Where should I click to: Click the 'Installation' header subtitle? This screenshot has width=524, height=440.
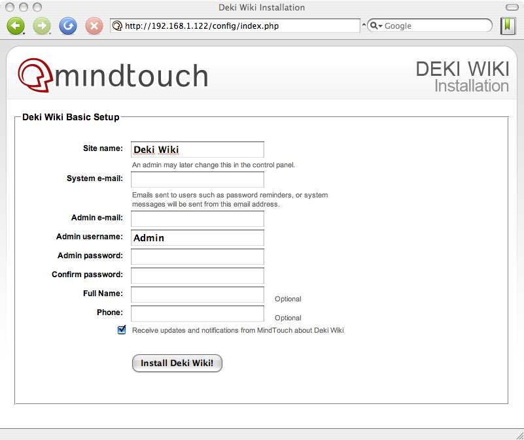pyautogui.click(x=472, y=86)
